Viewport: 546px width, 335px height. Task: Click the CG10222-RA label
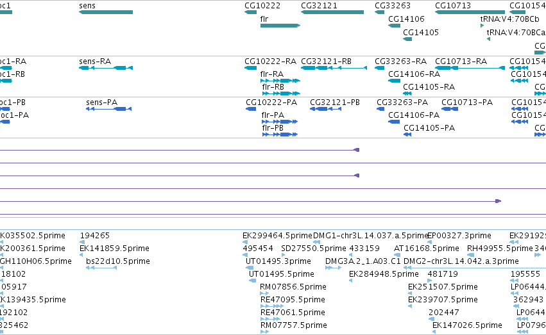(x=270, y=61)
